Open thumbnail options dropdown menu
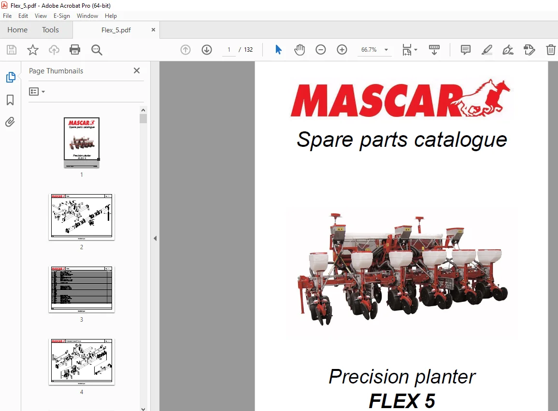 click(x=37, y=92)
